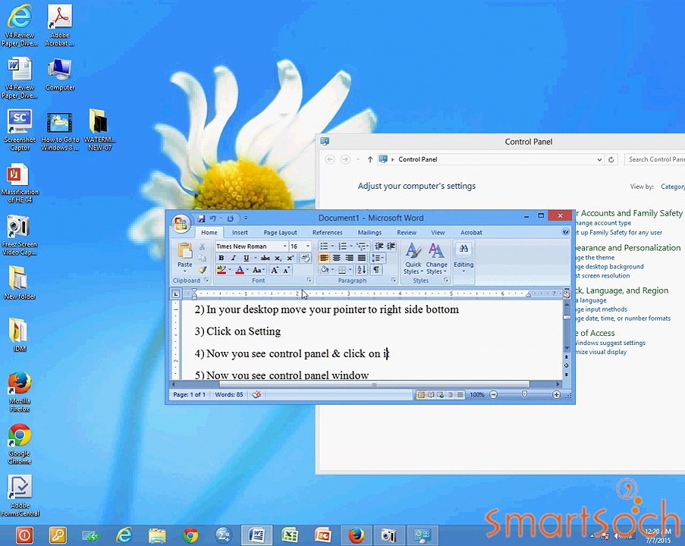Click the Zoom Out minus button

493,394
